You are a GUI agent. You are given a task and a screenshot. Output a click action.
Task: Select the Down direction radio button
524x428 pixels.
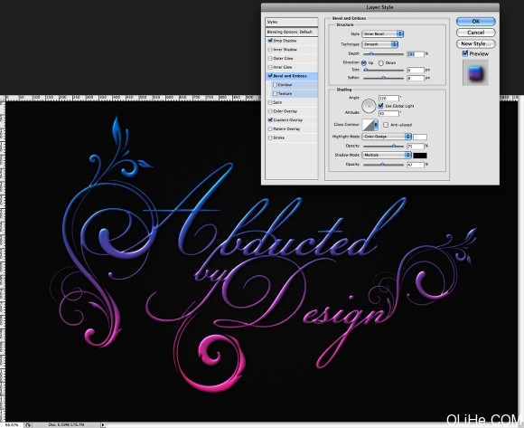381,63
